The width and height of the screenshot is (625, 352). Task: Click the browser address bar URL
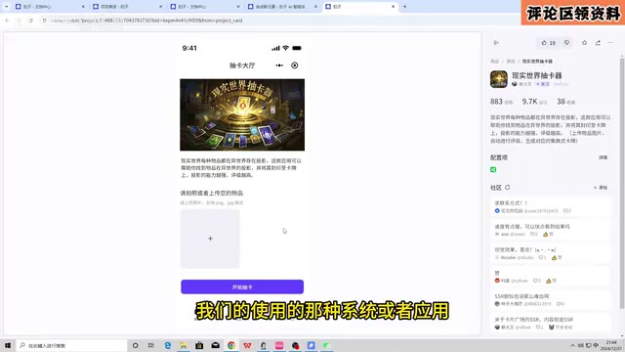point(146,21)
